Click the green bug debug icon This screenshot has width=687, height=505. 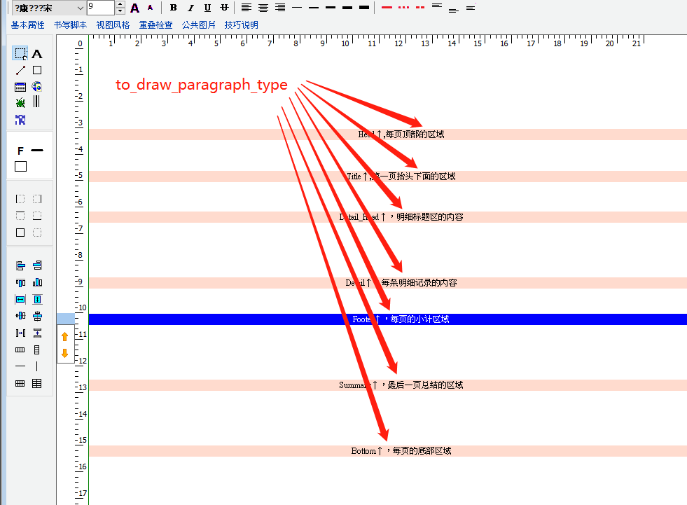20,103
